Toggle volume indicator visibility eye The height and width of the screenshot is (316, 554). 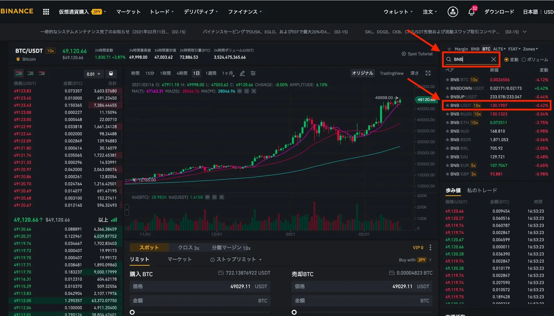click(x=207, y=197)
